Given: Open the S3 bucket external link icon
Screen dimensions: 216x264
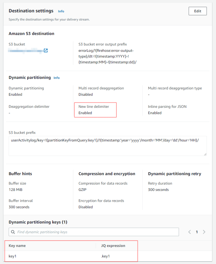Looking at the screenshot, I should coord(46,50).
